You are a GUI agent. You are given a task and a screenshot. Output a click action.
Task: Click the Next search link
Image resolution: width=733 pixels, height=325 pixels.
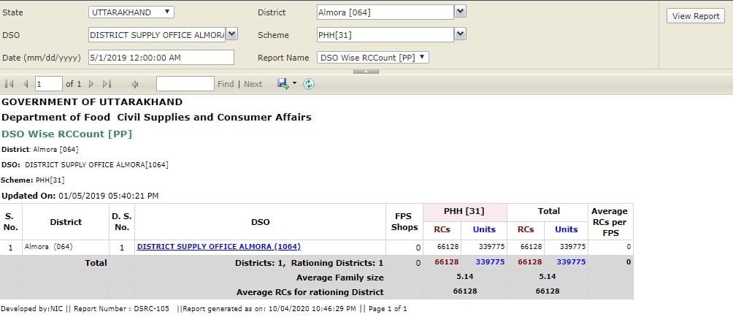pyautogui.click(x=253, y=84)
